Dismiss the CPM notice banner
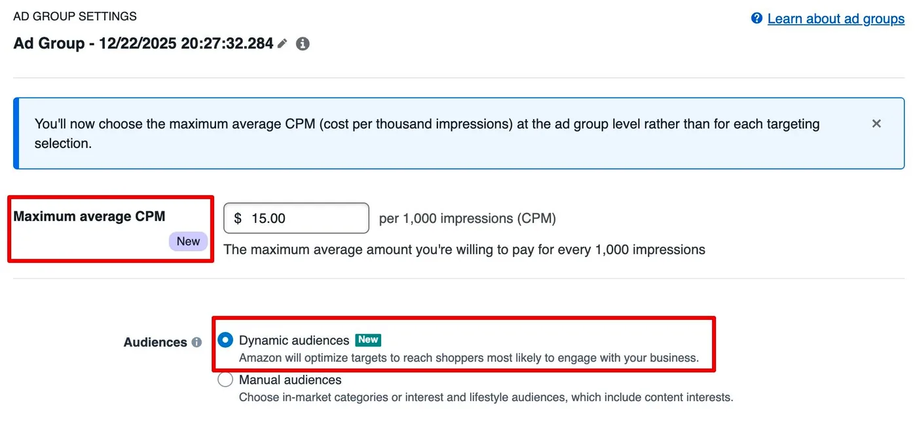The image size is (917, 441). (x=876, y=123)
